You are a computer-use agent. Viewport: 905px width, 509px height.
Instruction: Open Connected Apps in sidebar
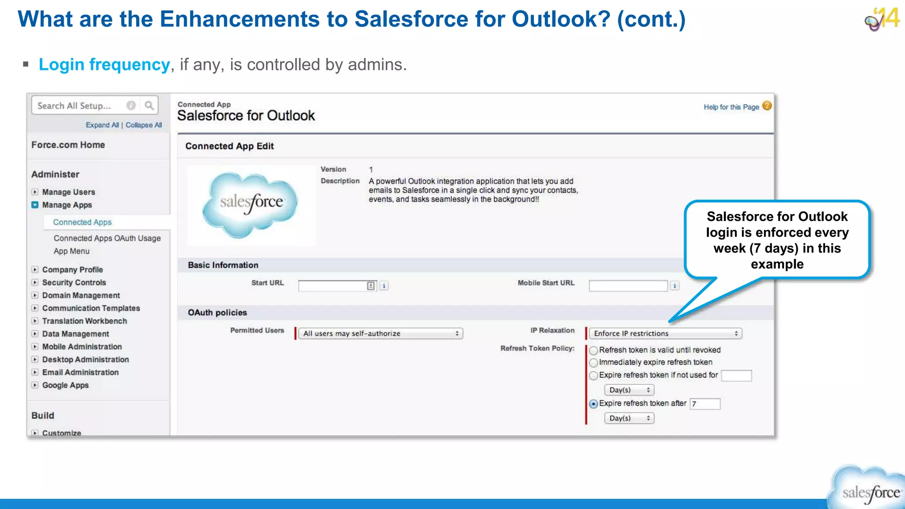pyautogui.click(x=82, y=222)
